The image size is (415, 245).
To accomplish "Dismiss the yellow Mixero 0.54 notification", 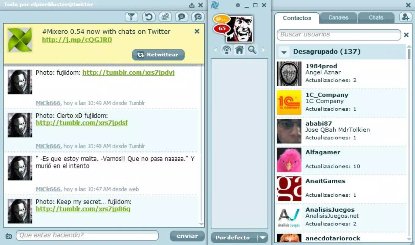I will (197, 31).
